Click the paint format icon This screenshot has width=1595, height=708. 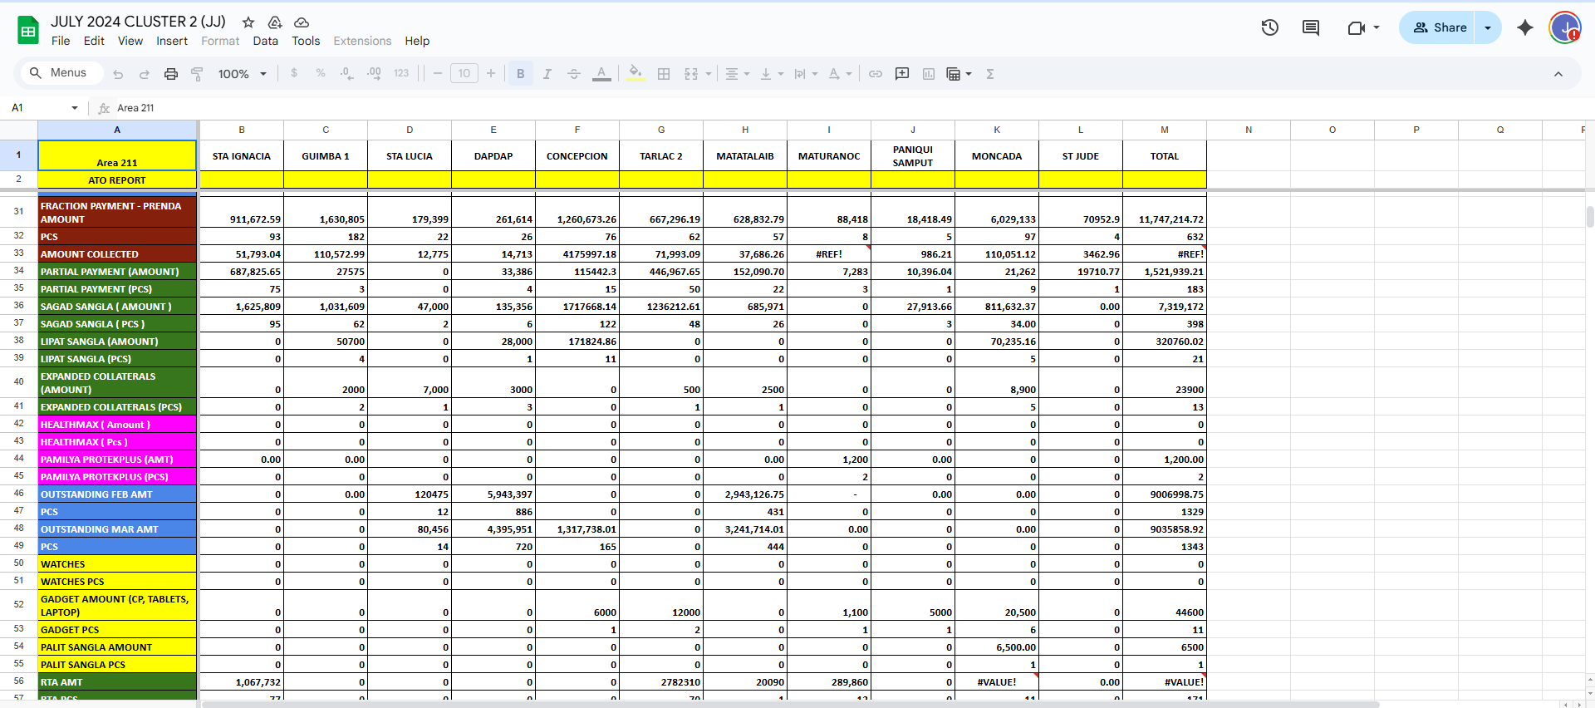tap(197, 74)
